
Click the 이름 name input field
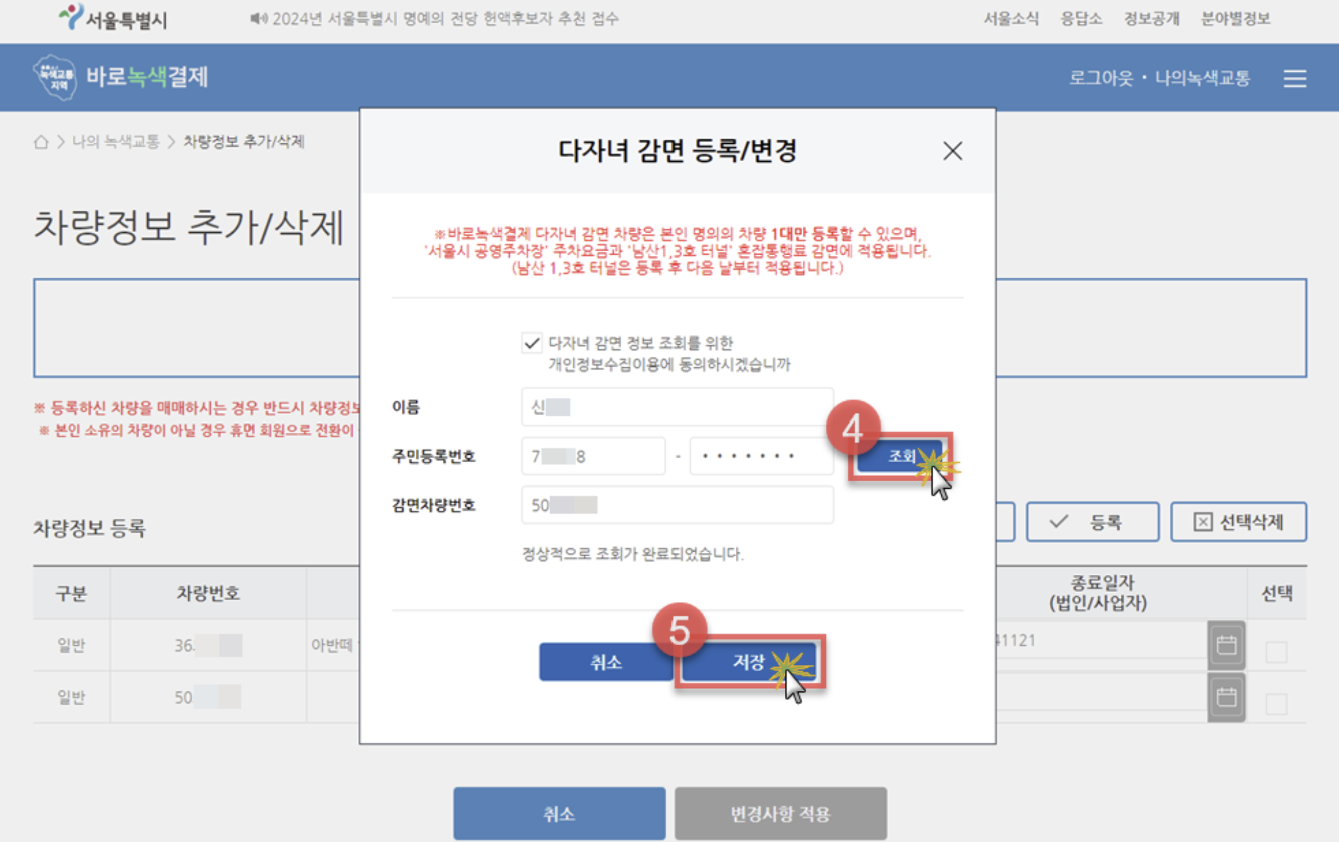(x=676, y=407)
